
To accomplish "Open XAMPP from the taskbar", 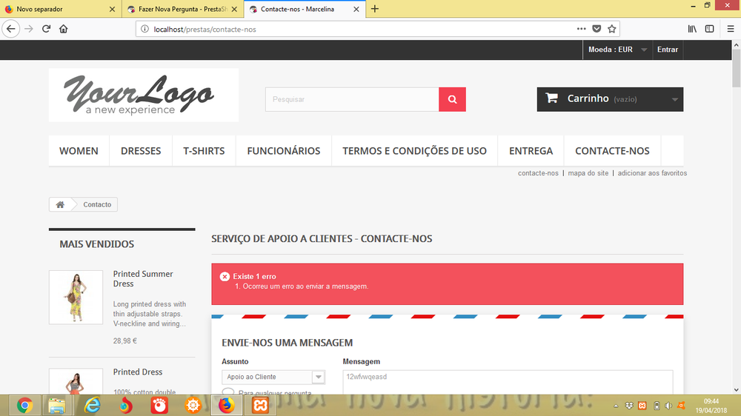I will tap(260, 406).
